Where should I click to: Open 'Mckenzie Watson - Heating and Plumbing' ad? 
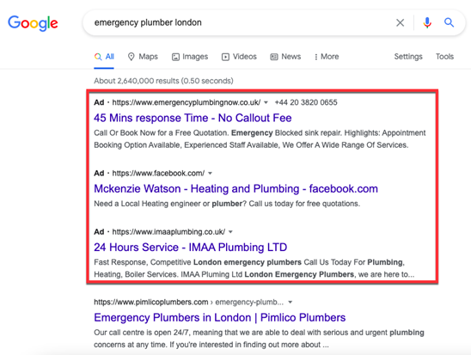[235, 189]
